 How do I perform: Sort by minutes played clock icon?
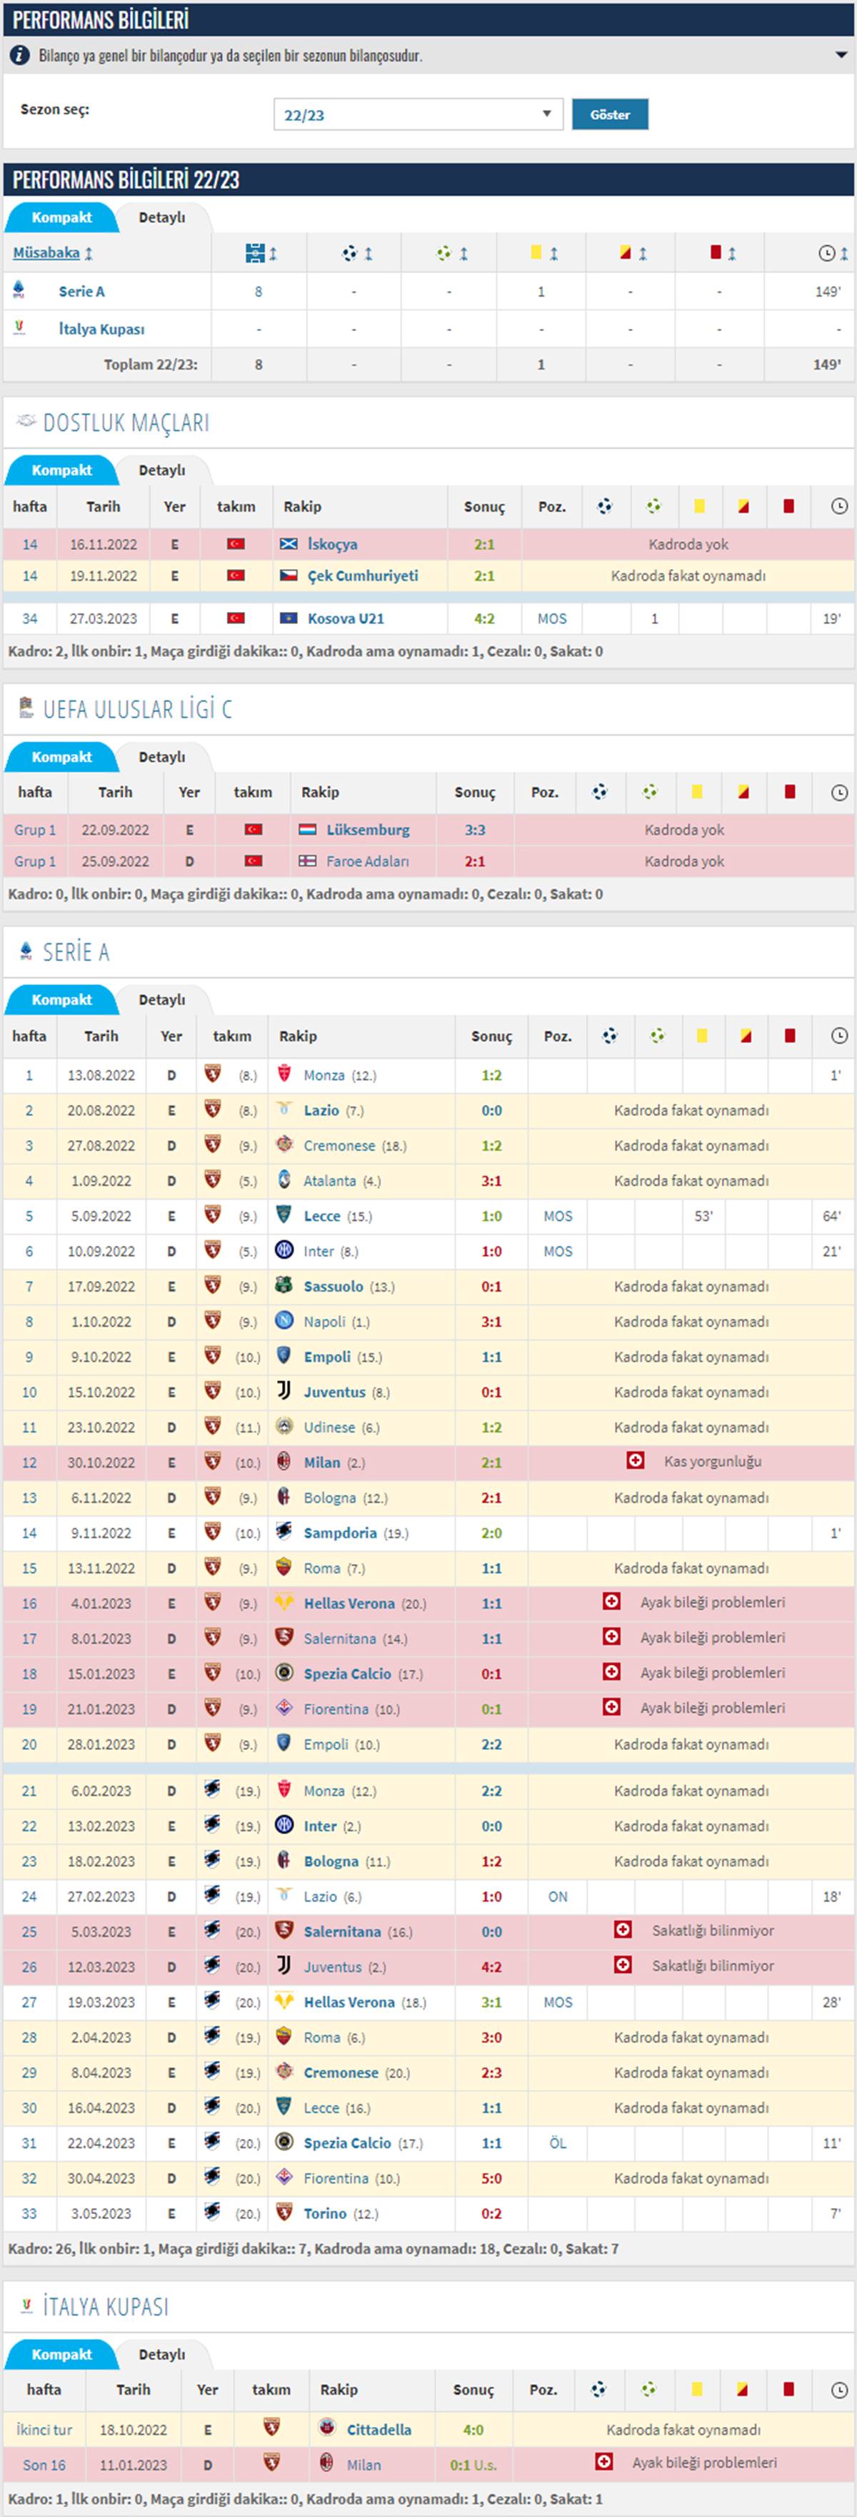pos(833,253)
